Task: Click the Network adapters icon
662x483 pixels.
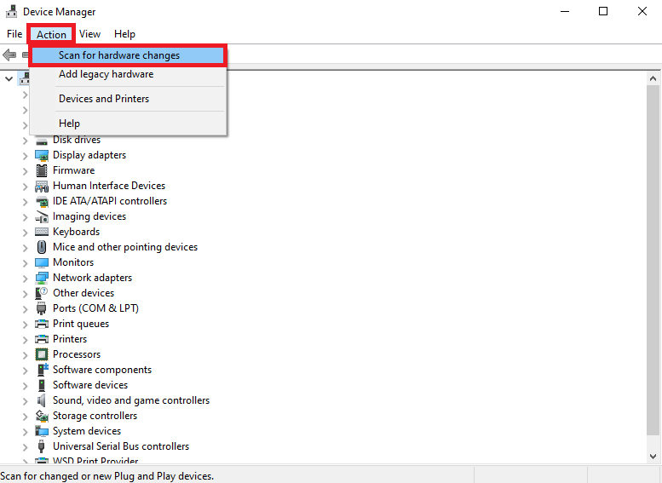Action: click(42, 278)
